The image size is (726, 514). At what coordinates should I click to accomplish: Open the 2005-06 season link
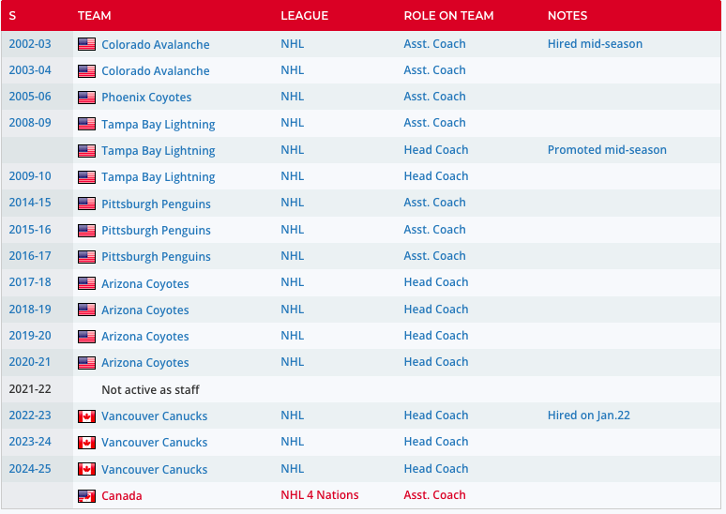tap(30, 97)
